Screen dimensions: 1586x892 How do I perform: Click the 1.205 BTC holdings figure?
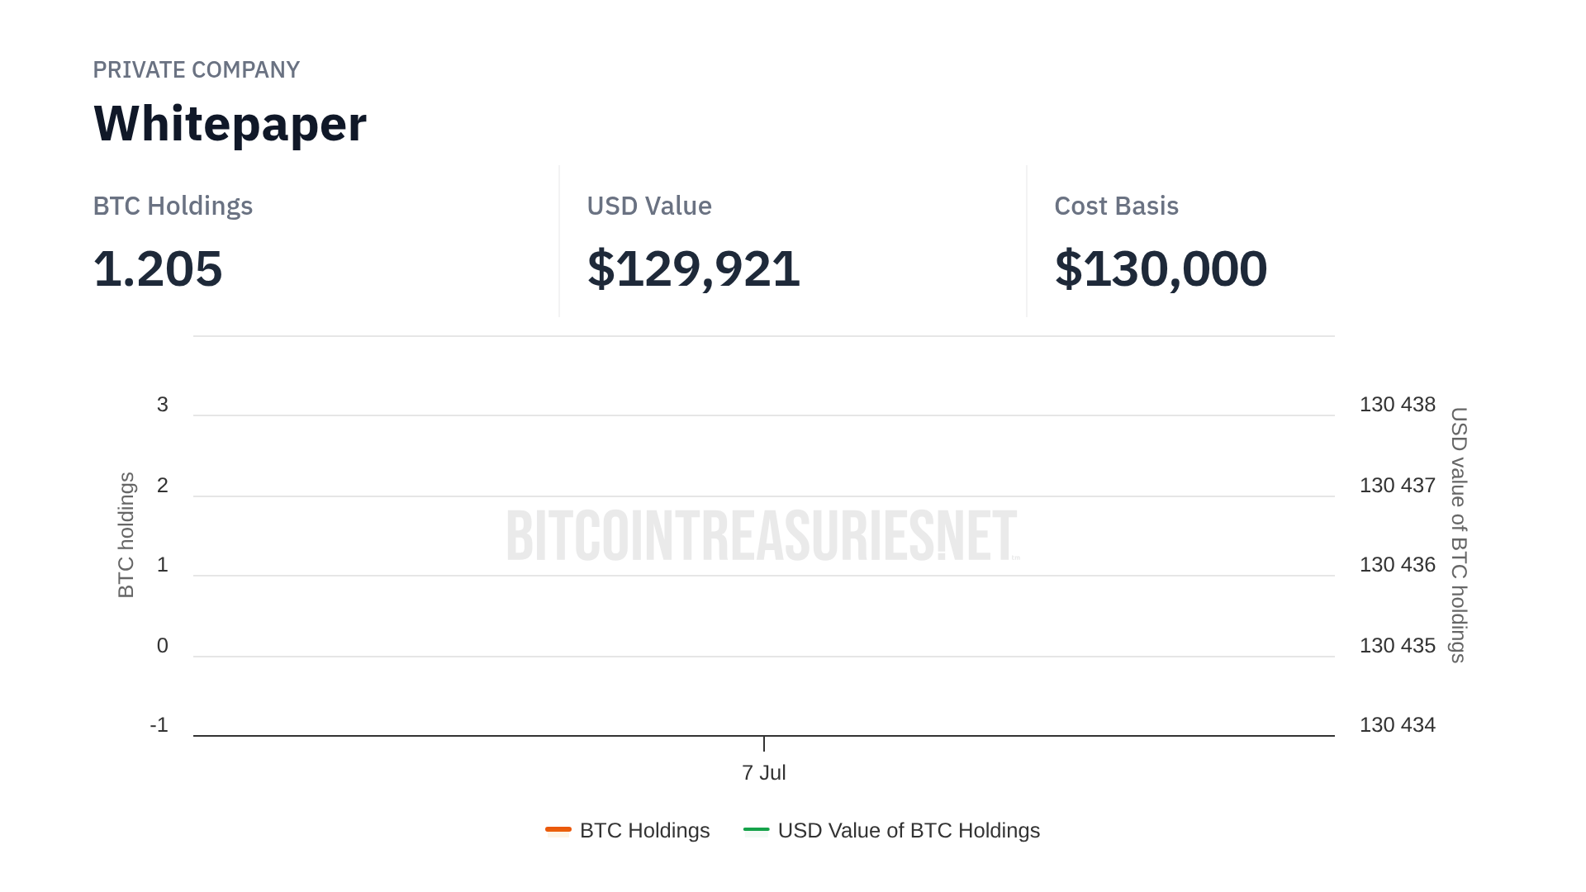[158, 268]
